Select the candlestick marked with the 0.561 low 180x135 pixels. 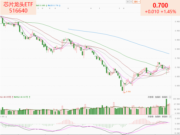point(124,88)
